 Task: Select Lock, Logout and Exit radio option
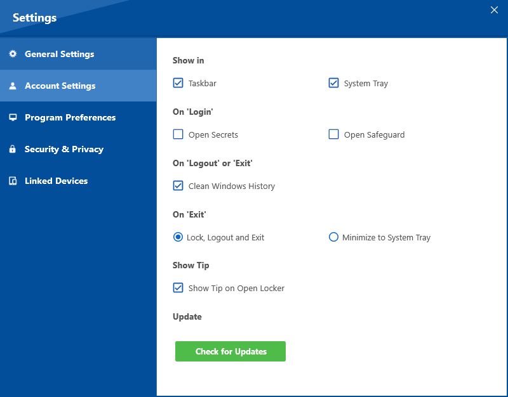pyautogui.click(x=178, y=237)
